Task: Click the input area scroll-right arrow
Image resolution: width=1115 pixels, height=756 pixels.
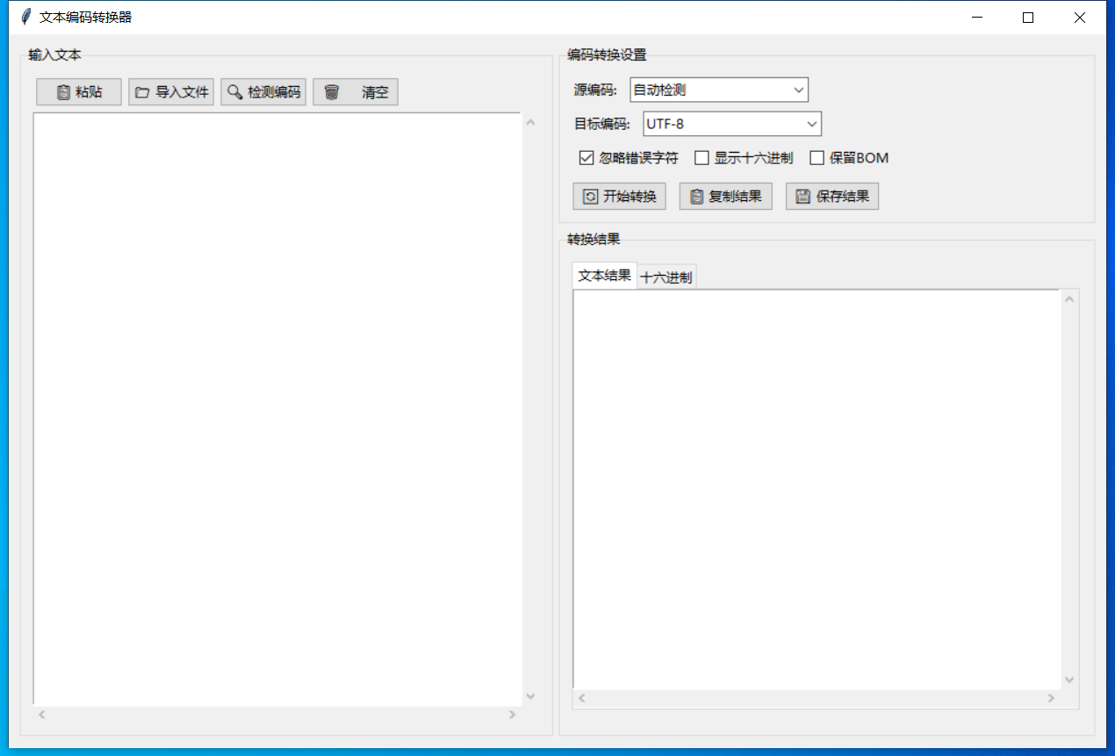Action: 513,715
